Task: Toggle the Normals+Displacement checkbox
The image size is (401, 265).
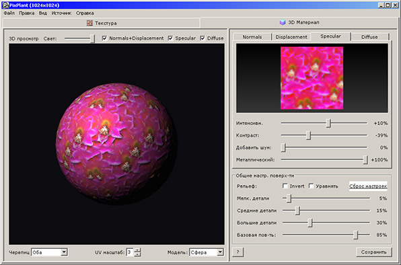Action: point(104,38)
